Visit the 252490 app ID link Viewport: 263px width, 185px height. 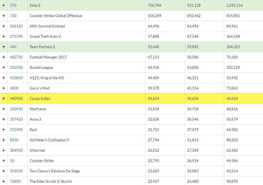(16, 130)
